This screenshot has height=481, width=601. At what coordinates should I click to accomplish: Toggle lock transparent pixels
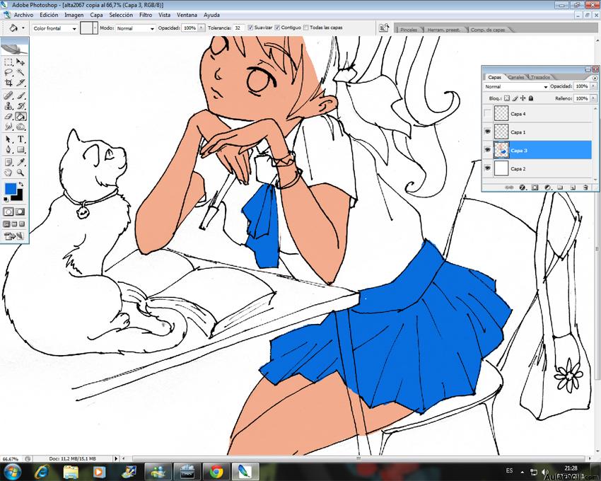click(x=507, y=98)
